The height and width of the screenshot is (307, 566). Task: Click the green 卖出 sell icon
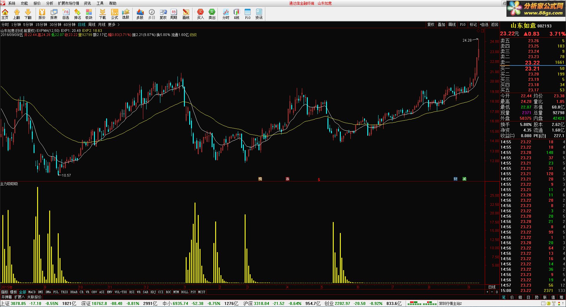(212, 14)
